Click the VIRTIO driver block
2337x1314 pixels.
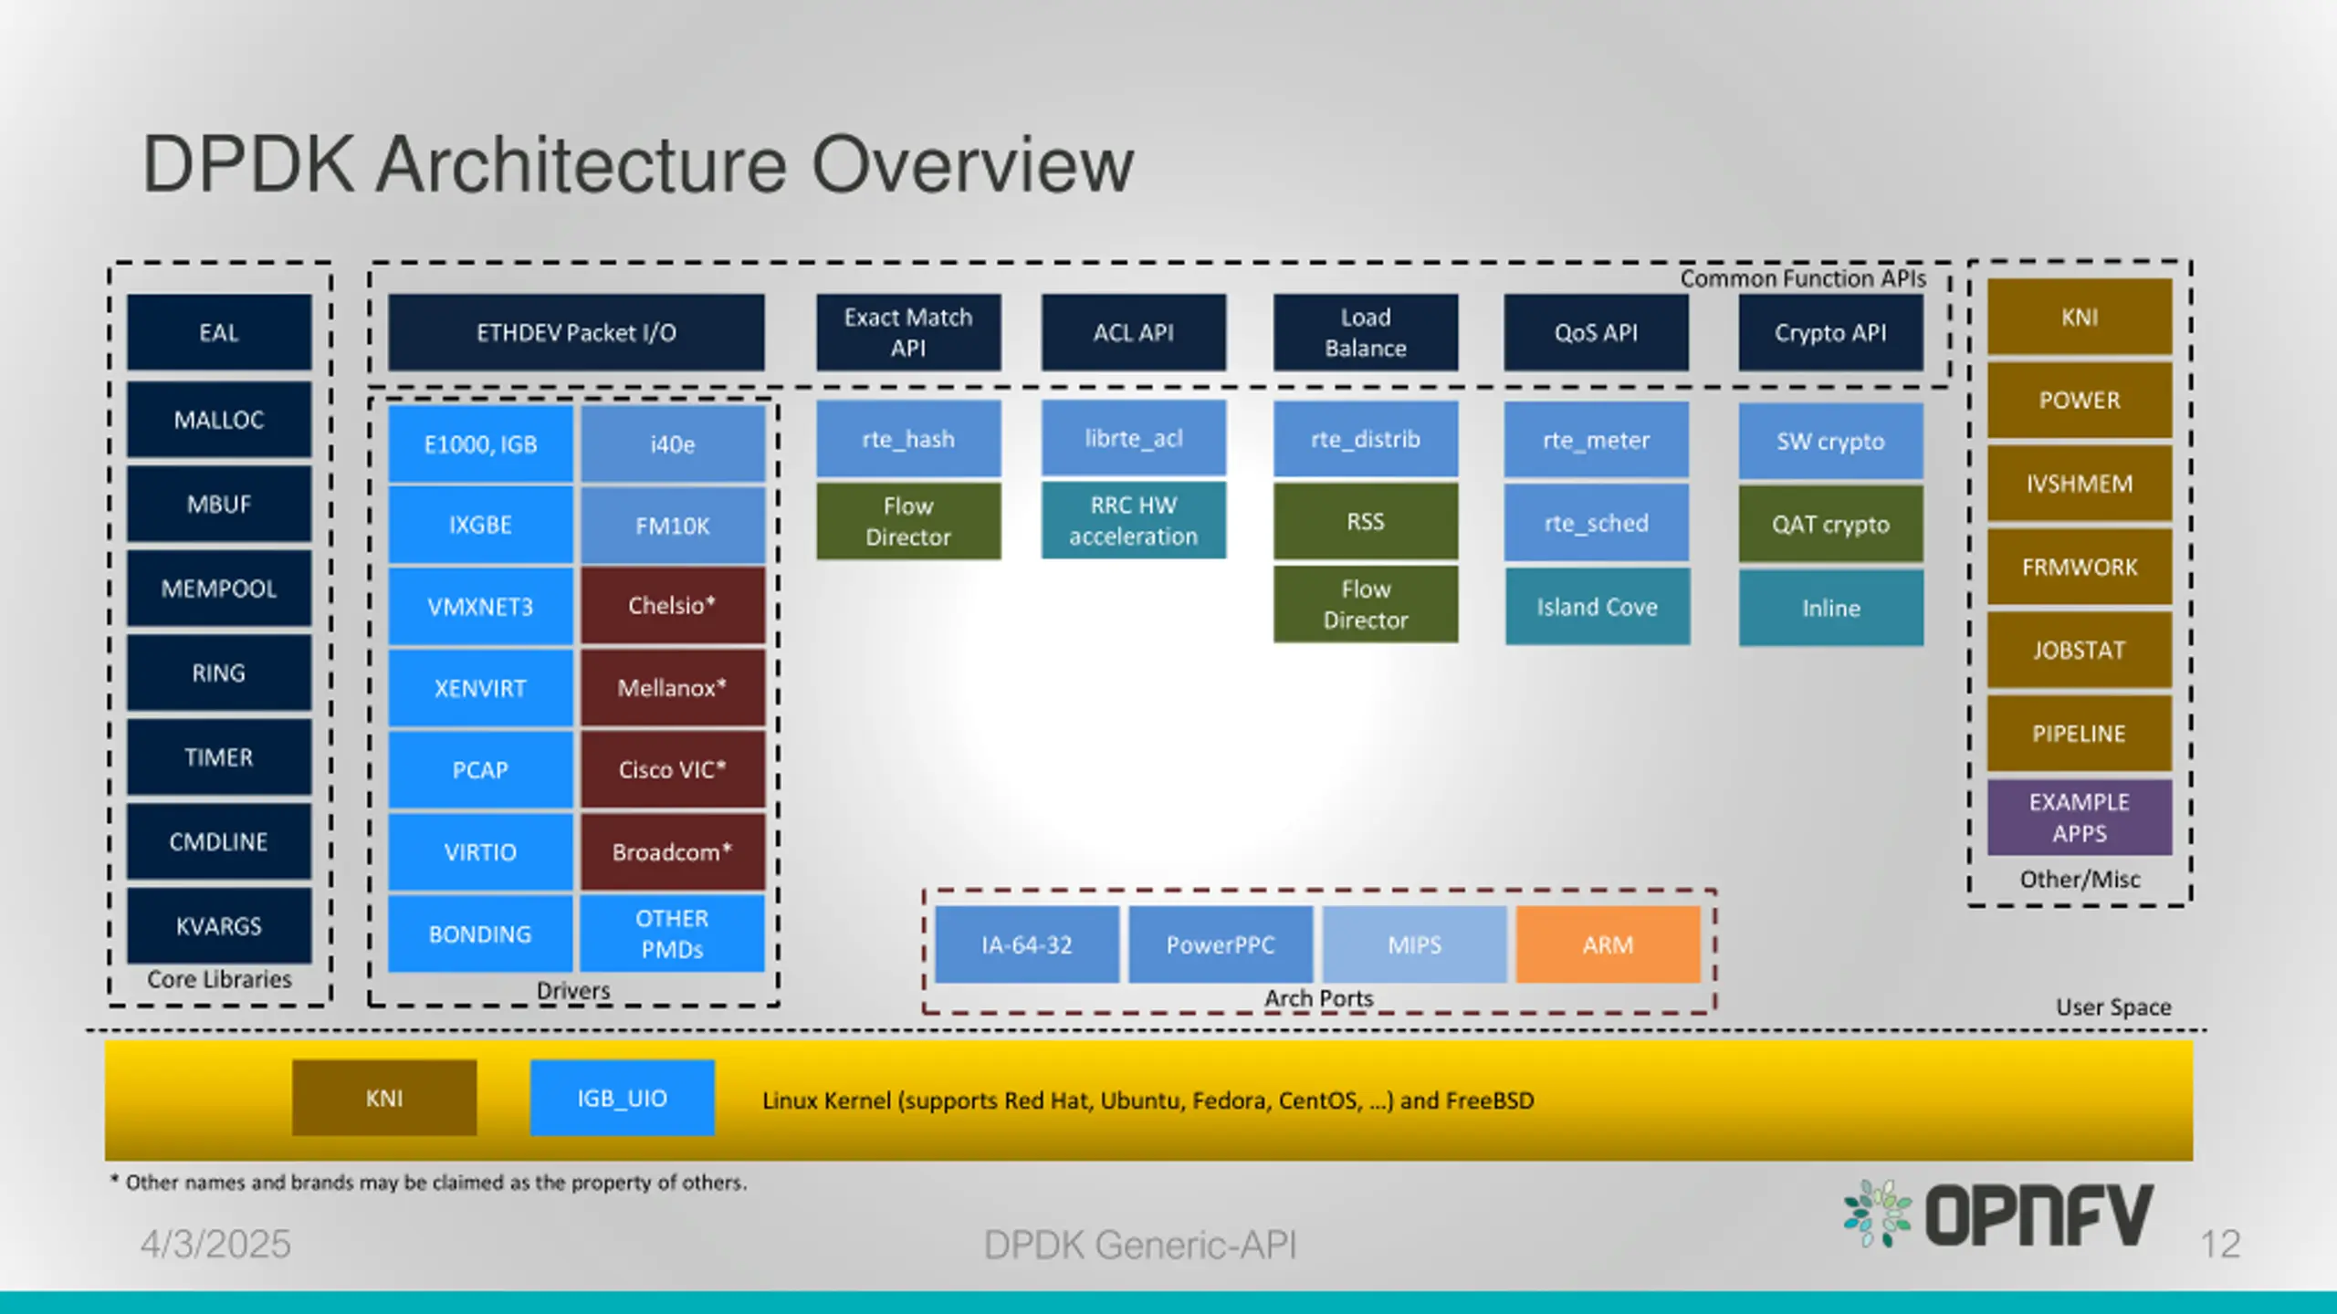pyautogui.click(x=480, y=851)
